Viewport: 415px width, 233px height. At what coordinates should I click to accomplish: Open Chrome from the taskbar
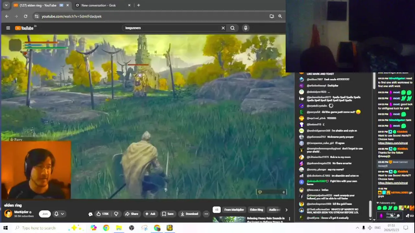pos(106,228)
